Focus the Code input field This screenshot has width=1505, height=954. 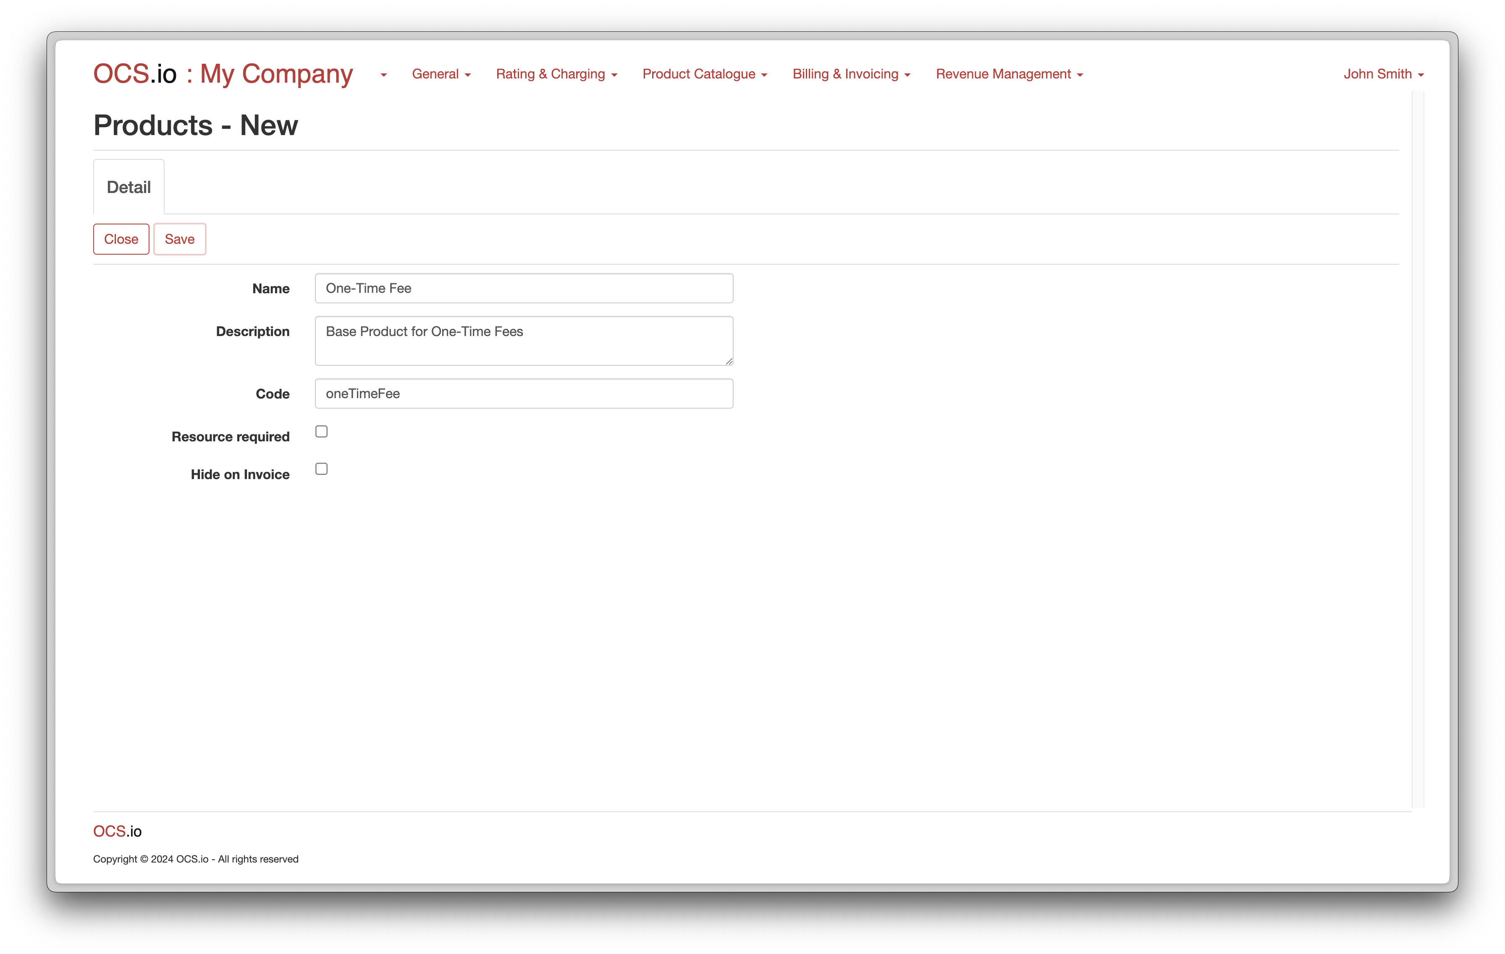[524, 394]
